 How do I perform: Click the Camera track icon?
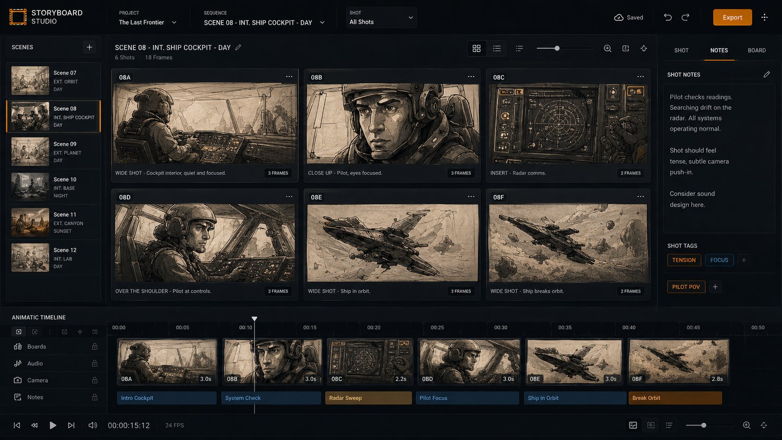tap(18, 380)
